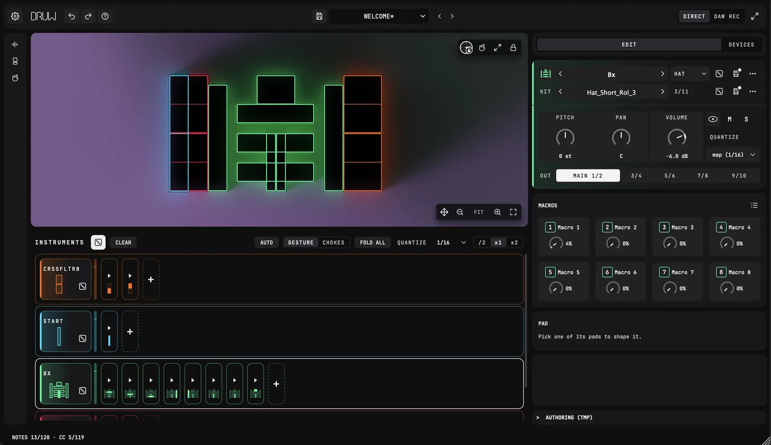Switch to CHOKES mode
Viewport: 771px width, 445px height.
(333, 243)
